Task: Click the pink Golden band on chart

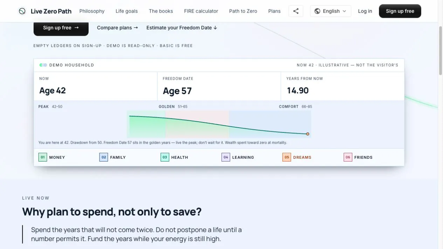Action: coord(197,124)
